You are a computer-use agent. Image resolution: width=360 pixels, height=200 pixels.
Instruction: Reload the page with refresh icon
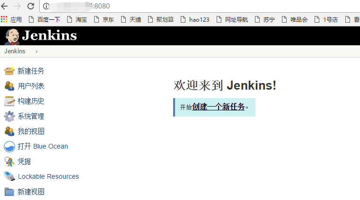coord(31,6)
